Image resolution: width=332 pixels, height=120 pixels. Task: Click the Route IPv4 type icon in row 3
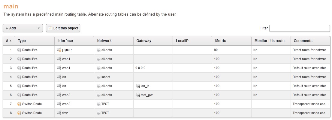[20, 68]
